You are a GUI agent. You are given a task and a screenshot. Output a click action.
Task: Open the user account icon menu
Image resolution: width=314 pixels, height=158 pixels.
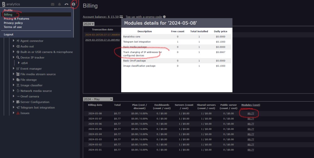click(73, 4)
